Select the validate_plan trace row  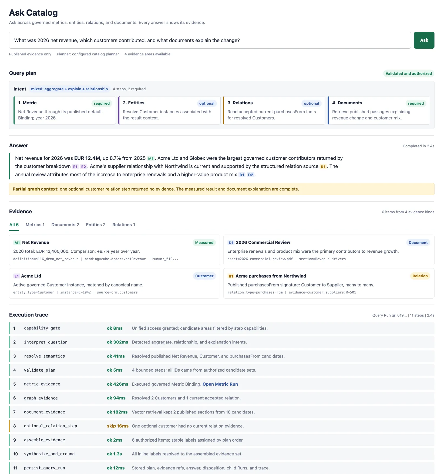point(222,370)
